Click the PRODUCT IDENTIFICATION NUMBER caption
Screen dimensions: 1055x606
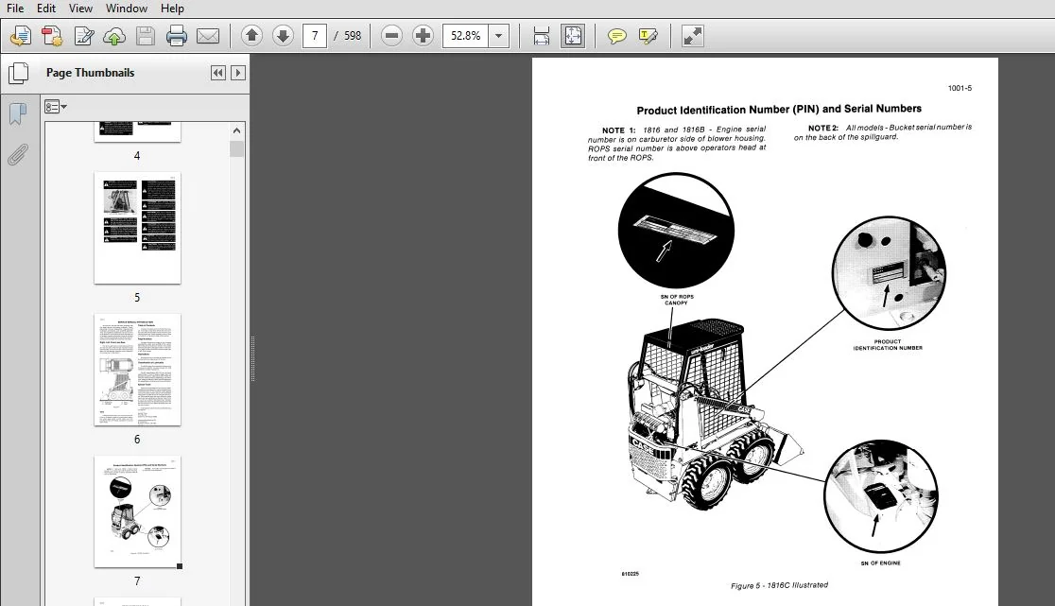[x=888, y=345]
